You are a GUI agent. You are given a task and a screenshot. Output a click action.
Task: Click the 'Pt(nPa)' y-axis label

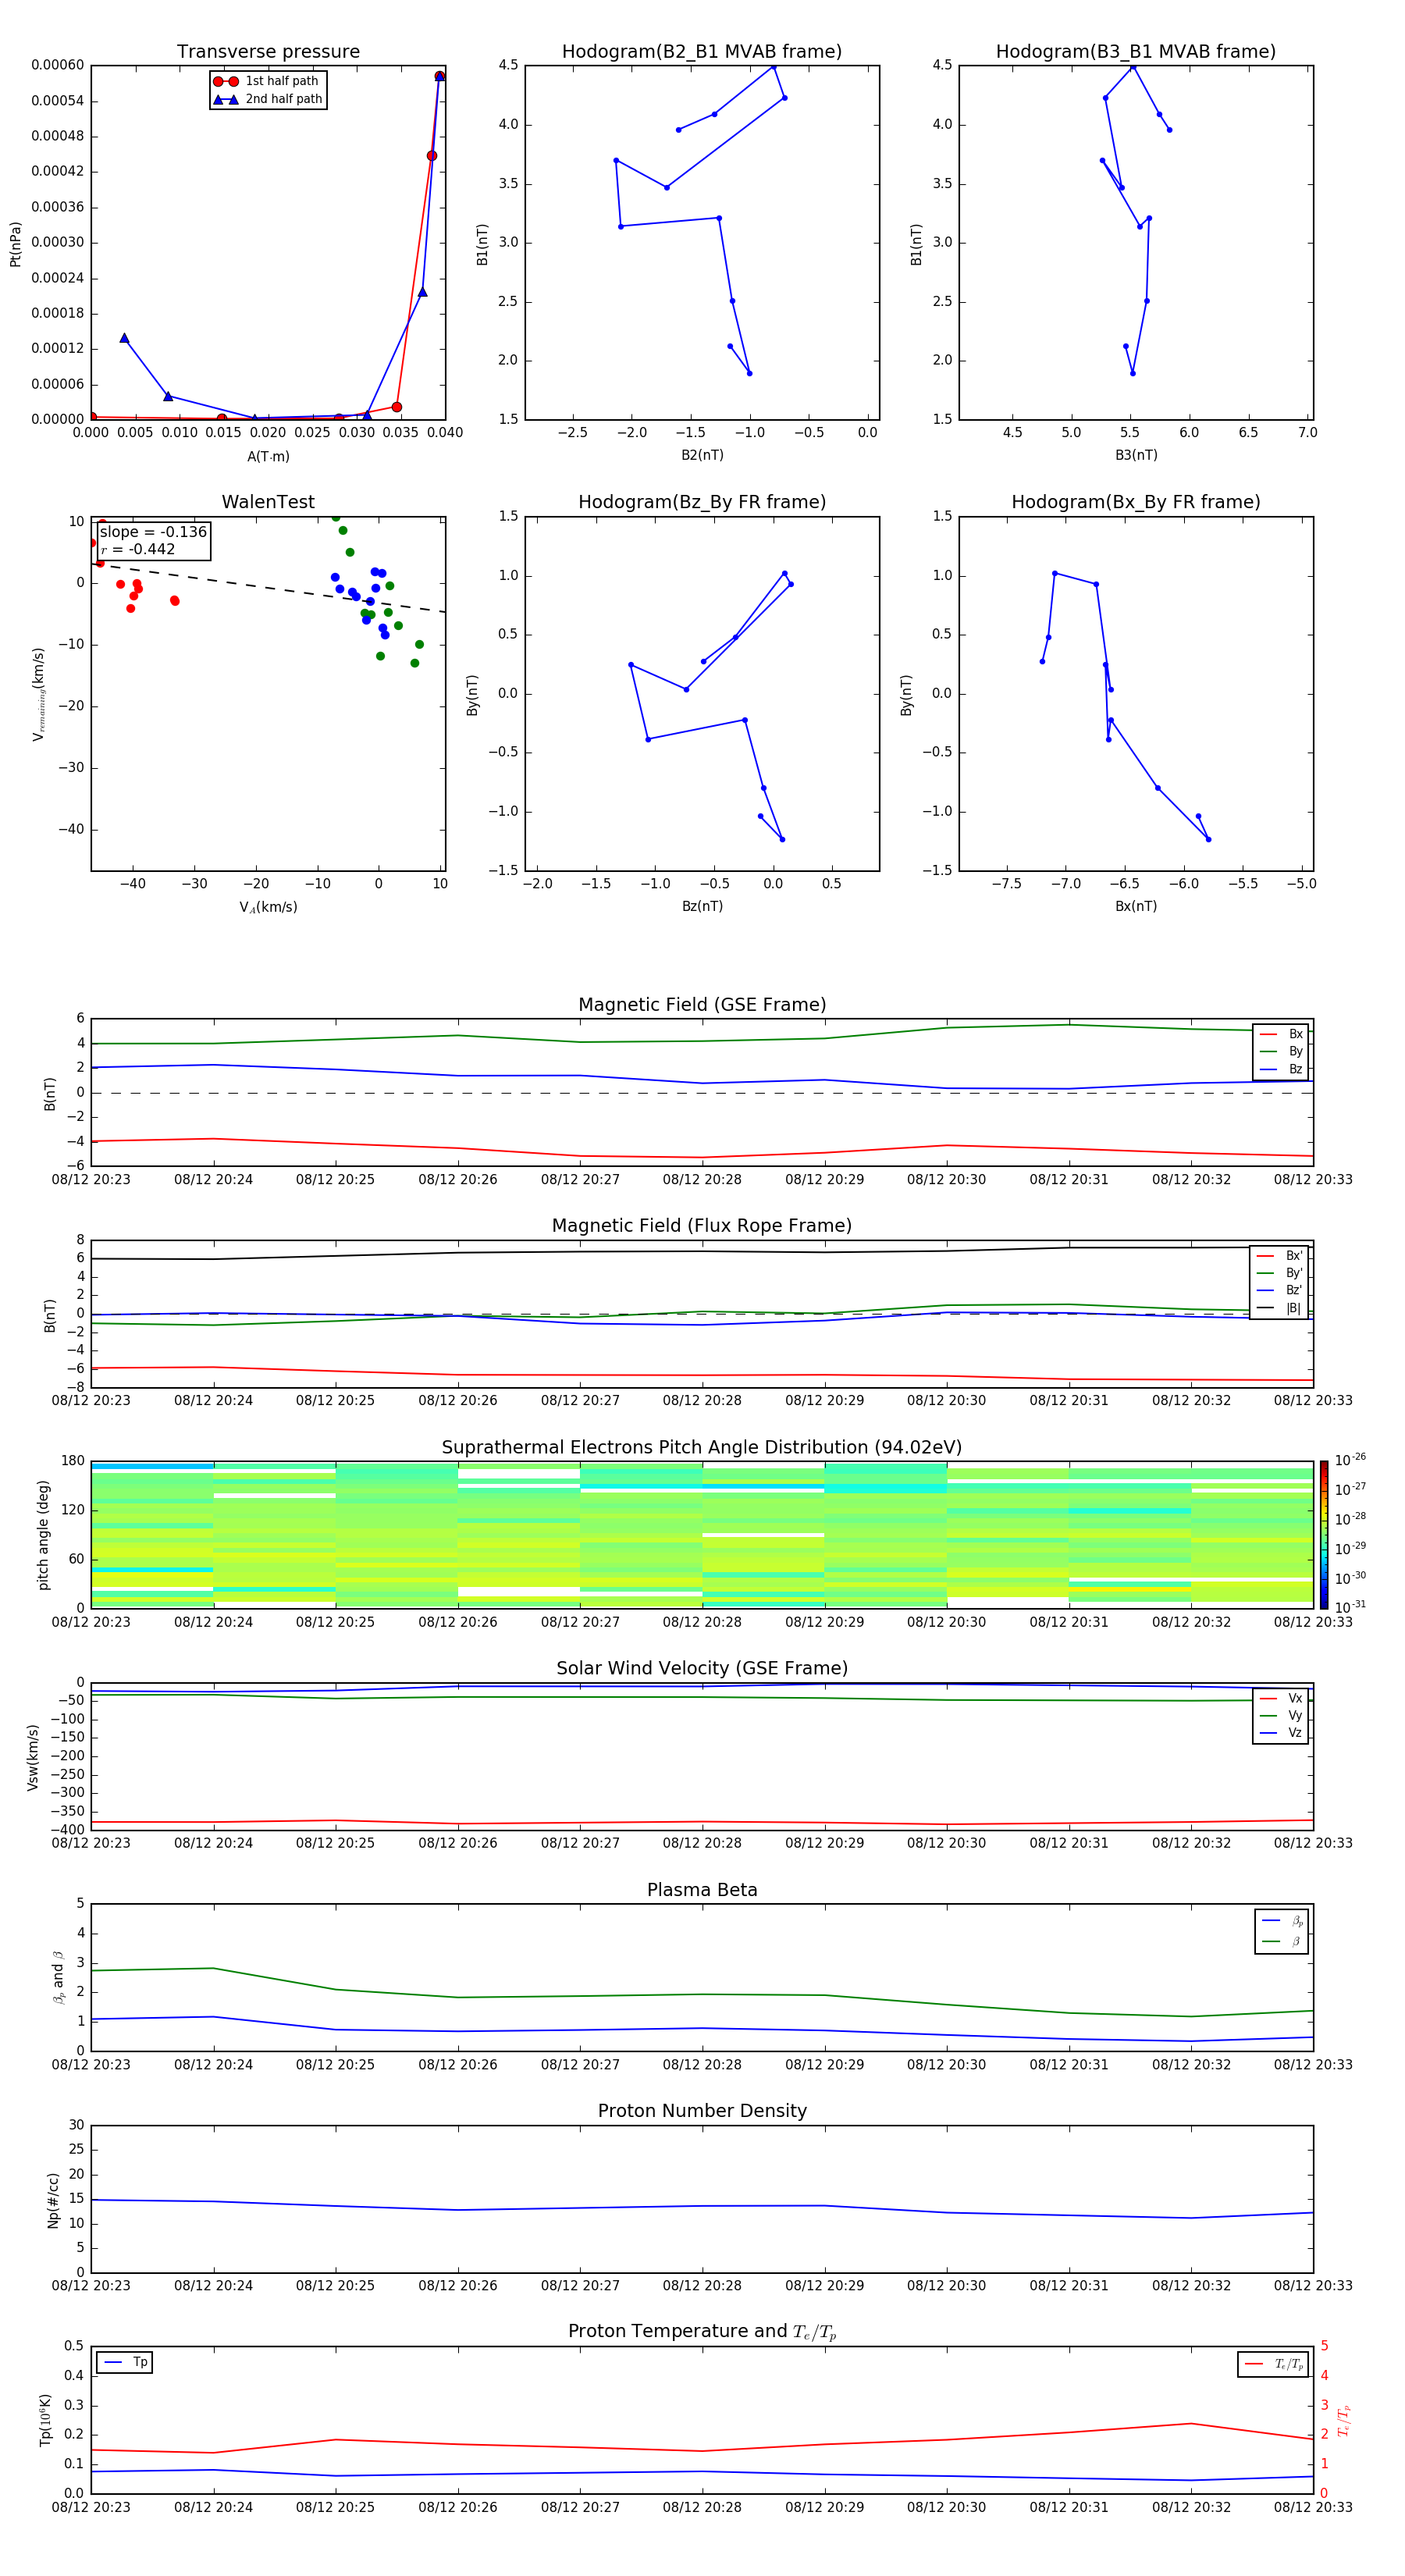click(15, 244)
